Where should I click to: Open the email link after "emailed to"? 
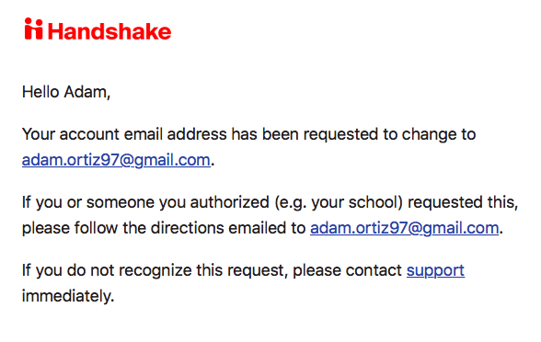tap(405, 228)
